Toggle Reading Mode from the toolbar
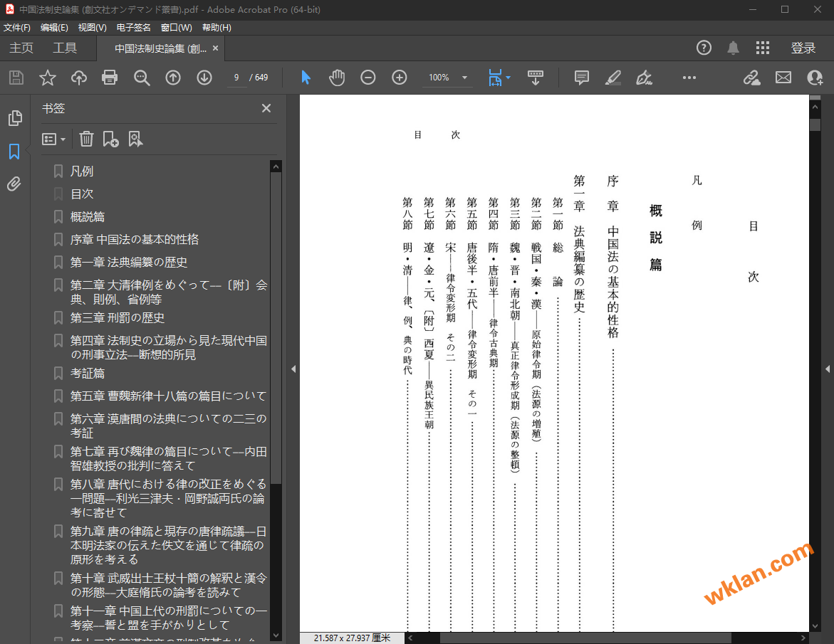This screenshot has width=834, height=644. click(536, 78)
